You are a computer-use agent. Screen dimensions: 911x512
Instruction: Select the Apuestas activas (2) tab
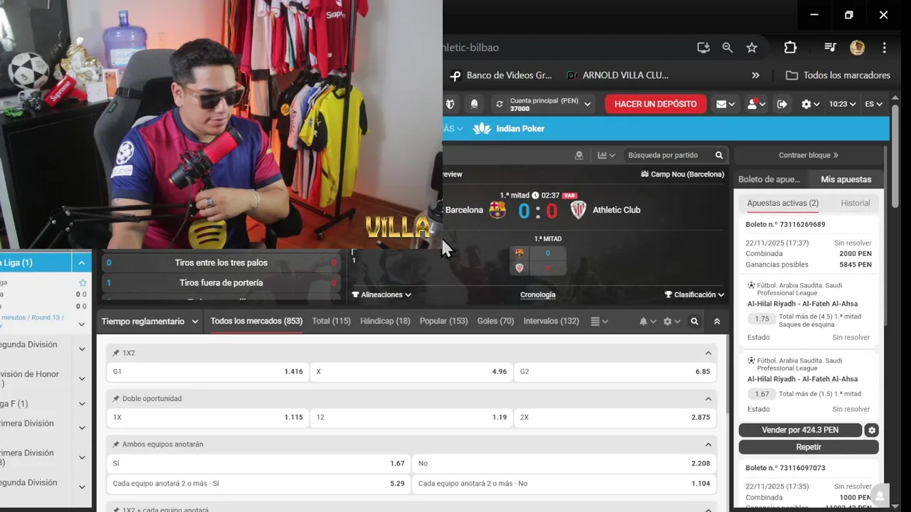[x=783, y=203]
